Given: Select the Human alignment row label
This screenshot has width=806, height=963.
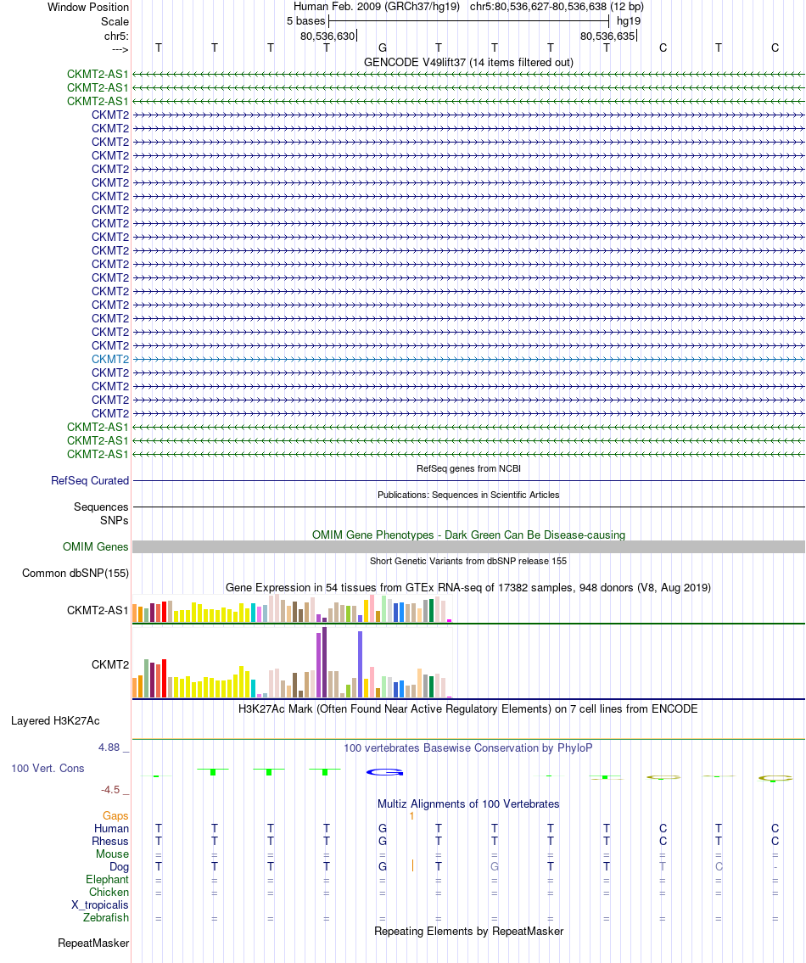Looking at the screenshot, I should coord(111,829).
